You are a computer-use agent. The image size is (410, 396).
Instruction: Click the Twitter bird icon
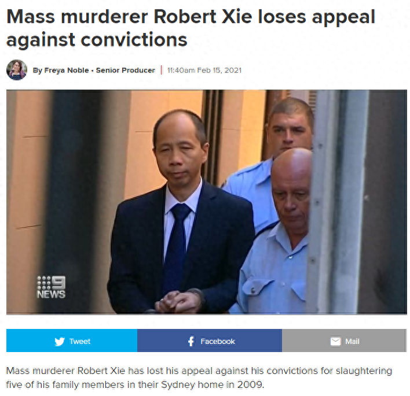coord(60,342)
